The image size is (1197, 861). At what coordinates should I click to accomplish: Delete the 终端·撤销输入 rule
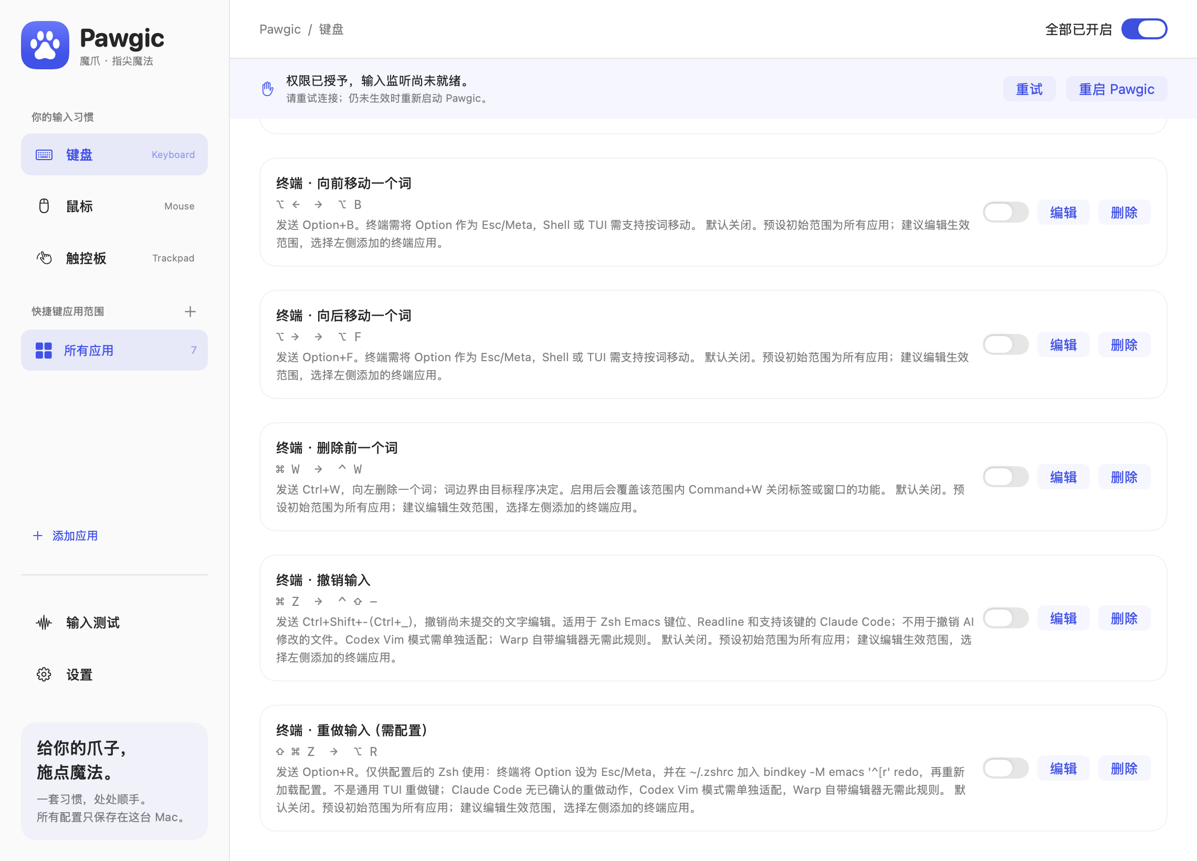pos(1124,618)
